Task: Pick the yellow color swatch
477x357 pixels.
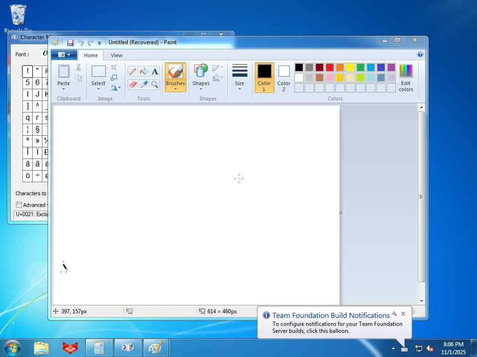Action: 350,67
